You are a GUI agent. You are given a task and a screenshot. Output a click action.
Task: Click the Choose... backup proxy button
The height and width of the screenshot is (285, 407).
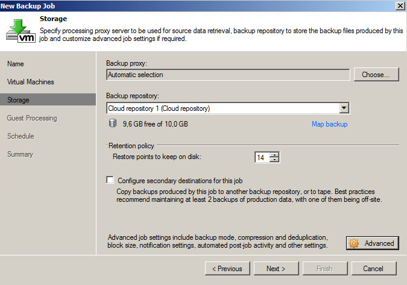point(376,75)
